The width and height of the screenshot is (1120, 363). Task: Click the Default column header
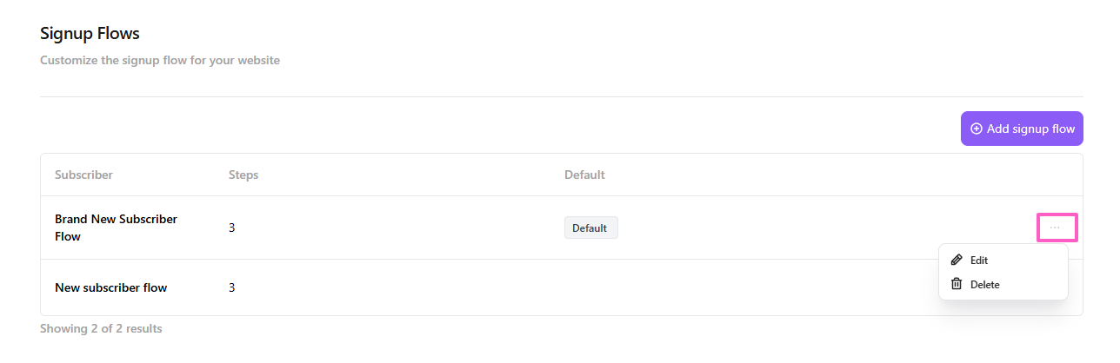(584, 175)
